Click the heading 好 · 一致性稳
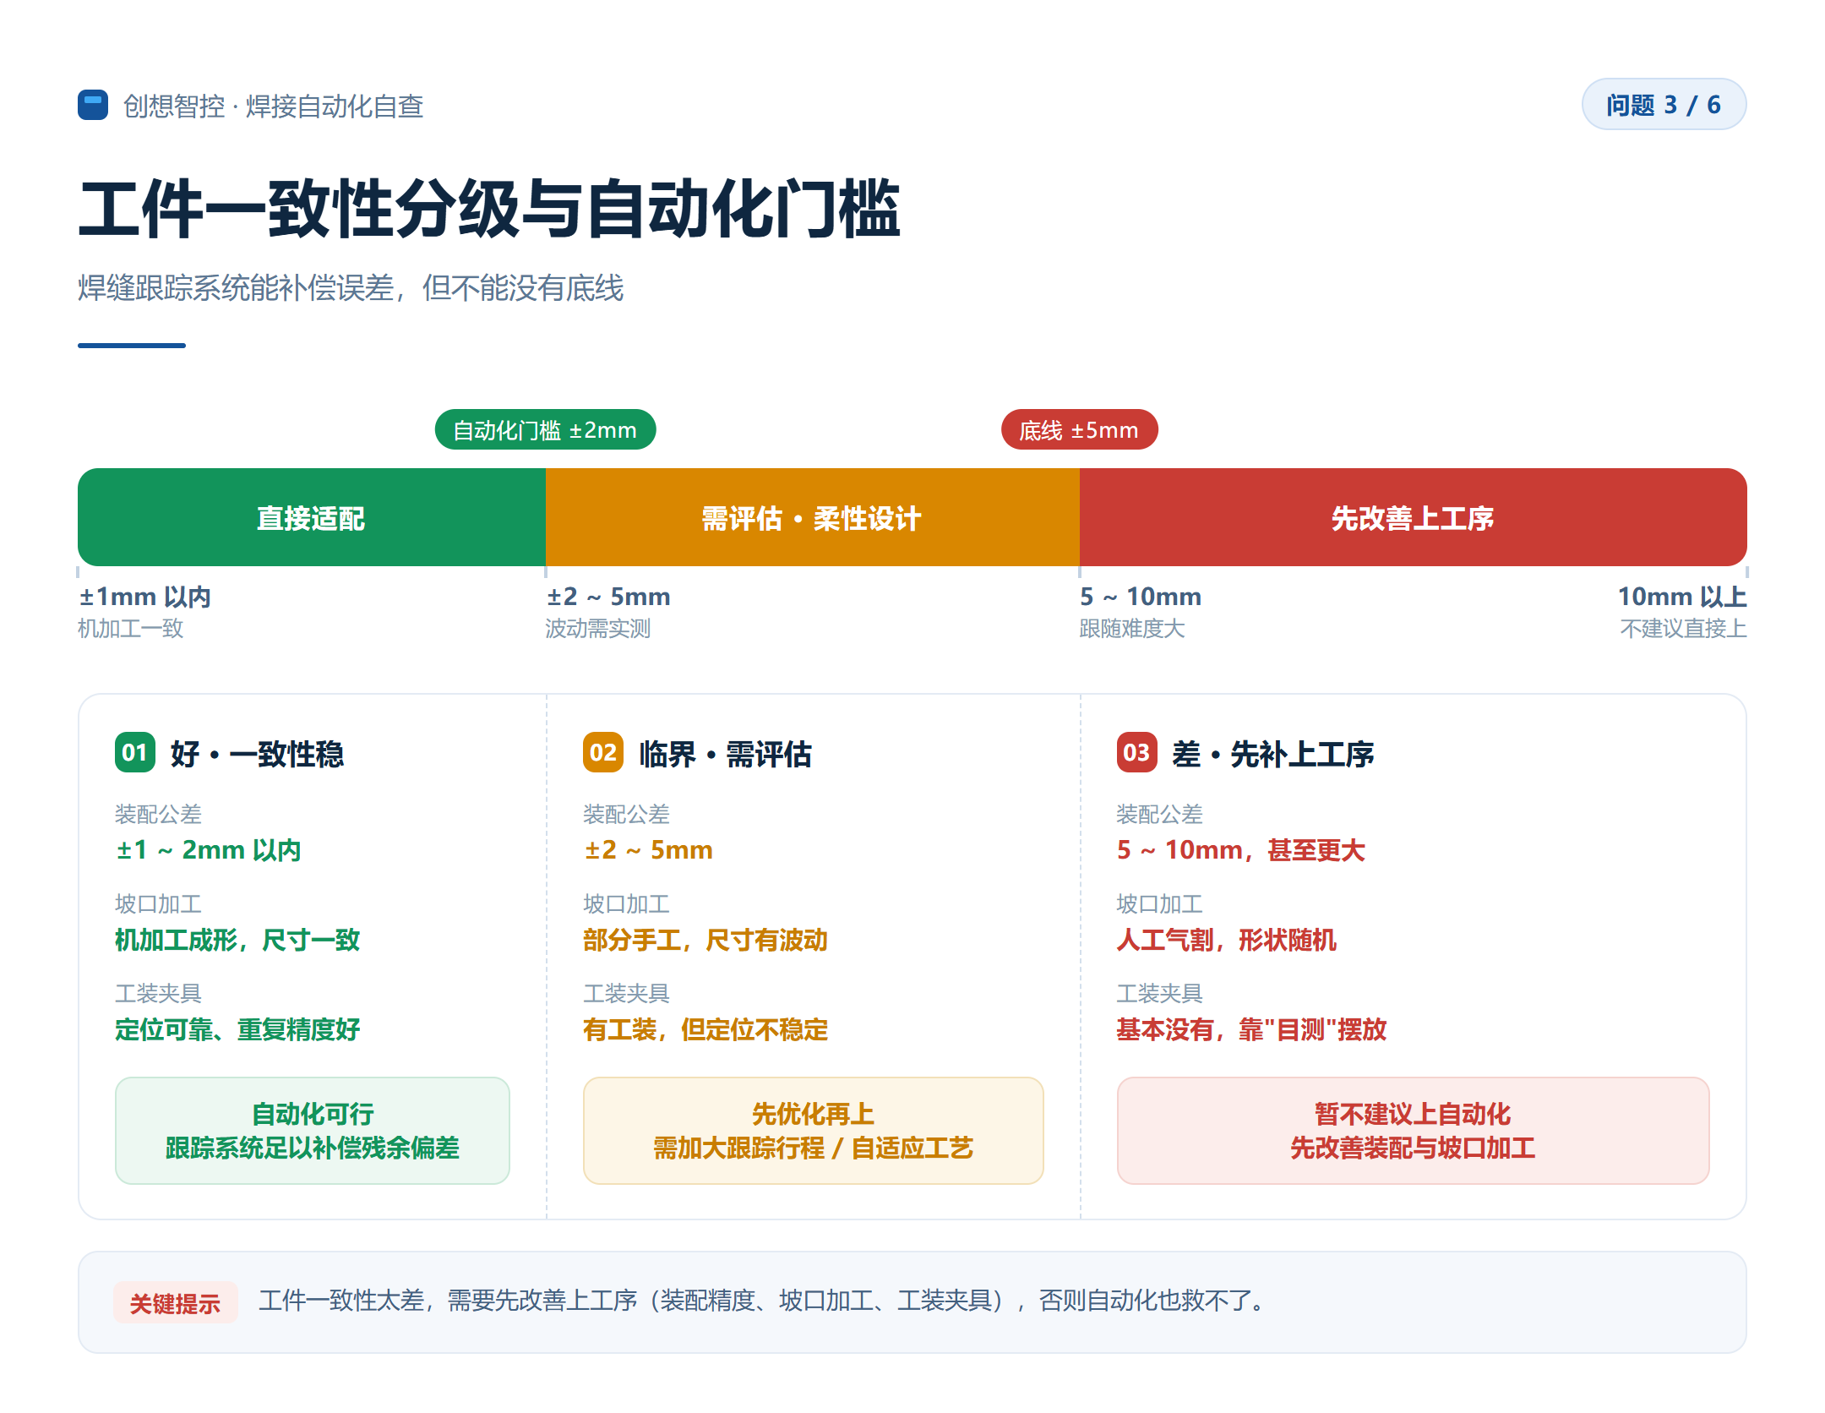The width and height of the screenshot is (1825, 1413). (x=257, y=754)
